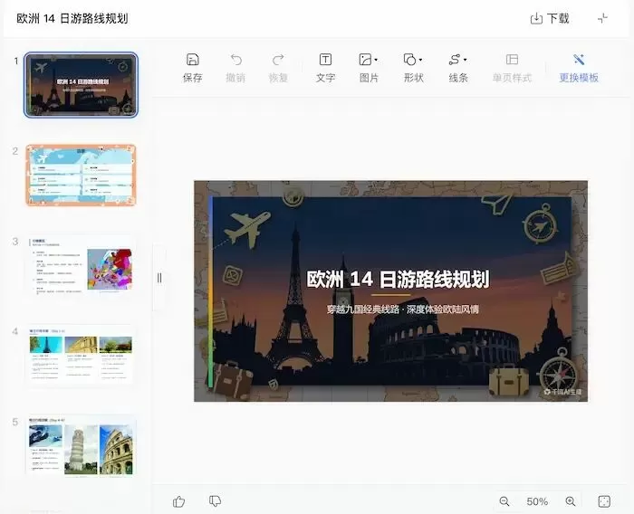
Task: Collapse the editor with shrink icon
Action: 603,18
